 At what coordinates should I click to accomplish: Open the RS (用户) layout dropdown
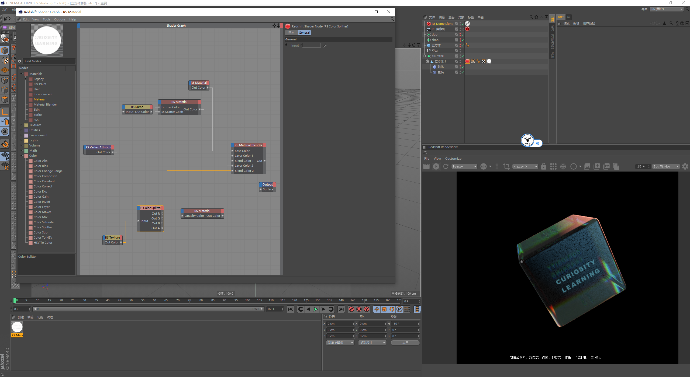pos(666,9)
